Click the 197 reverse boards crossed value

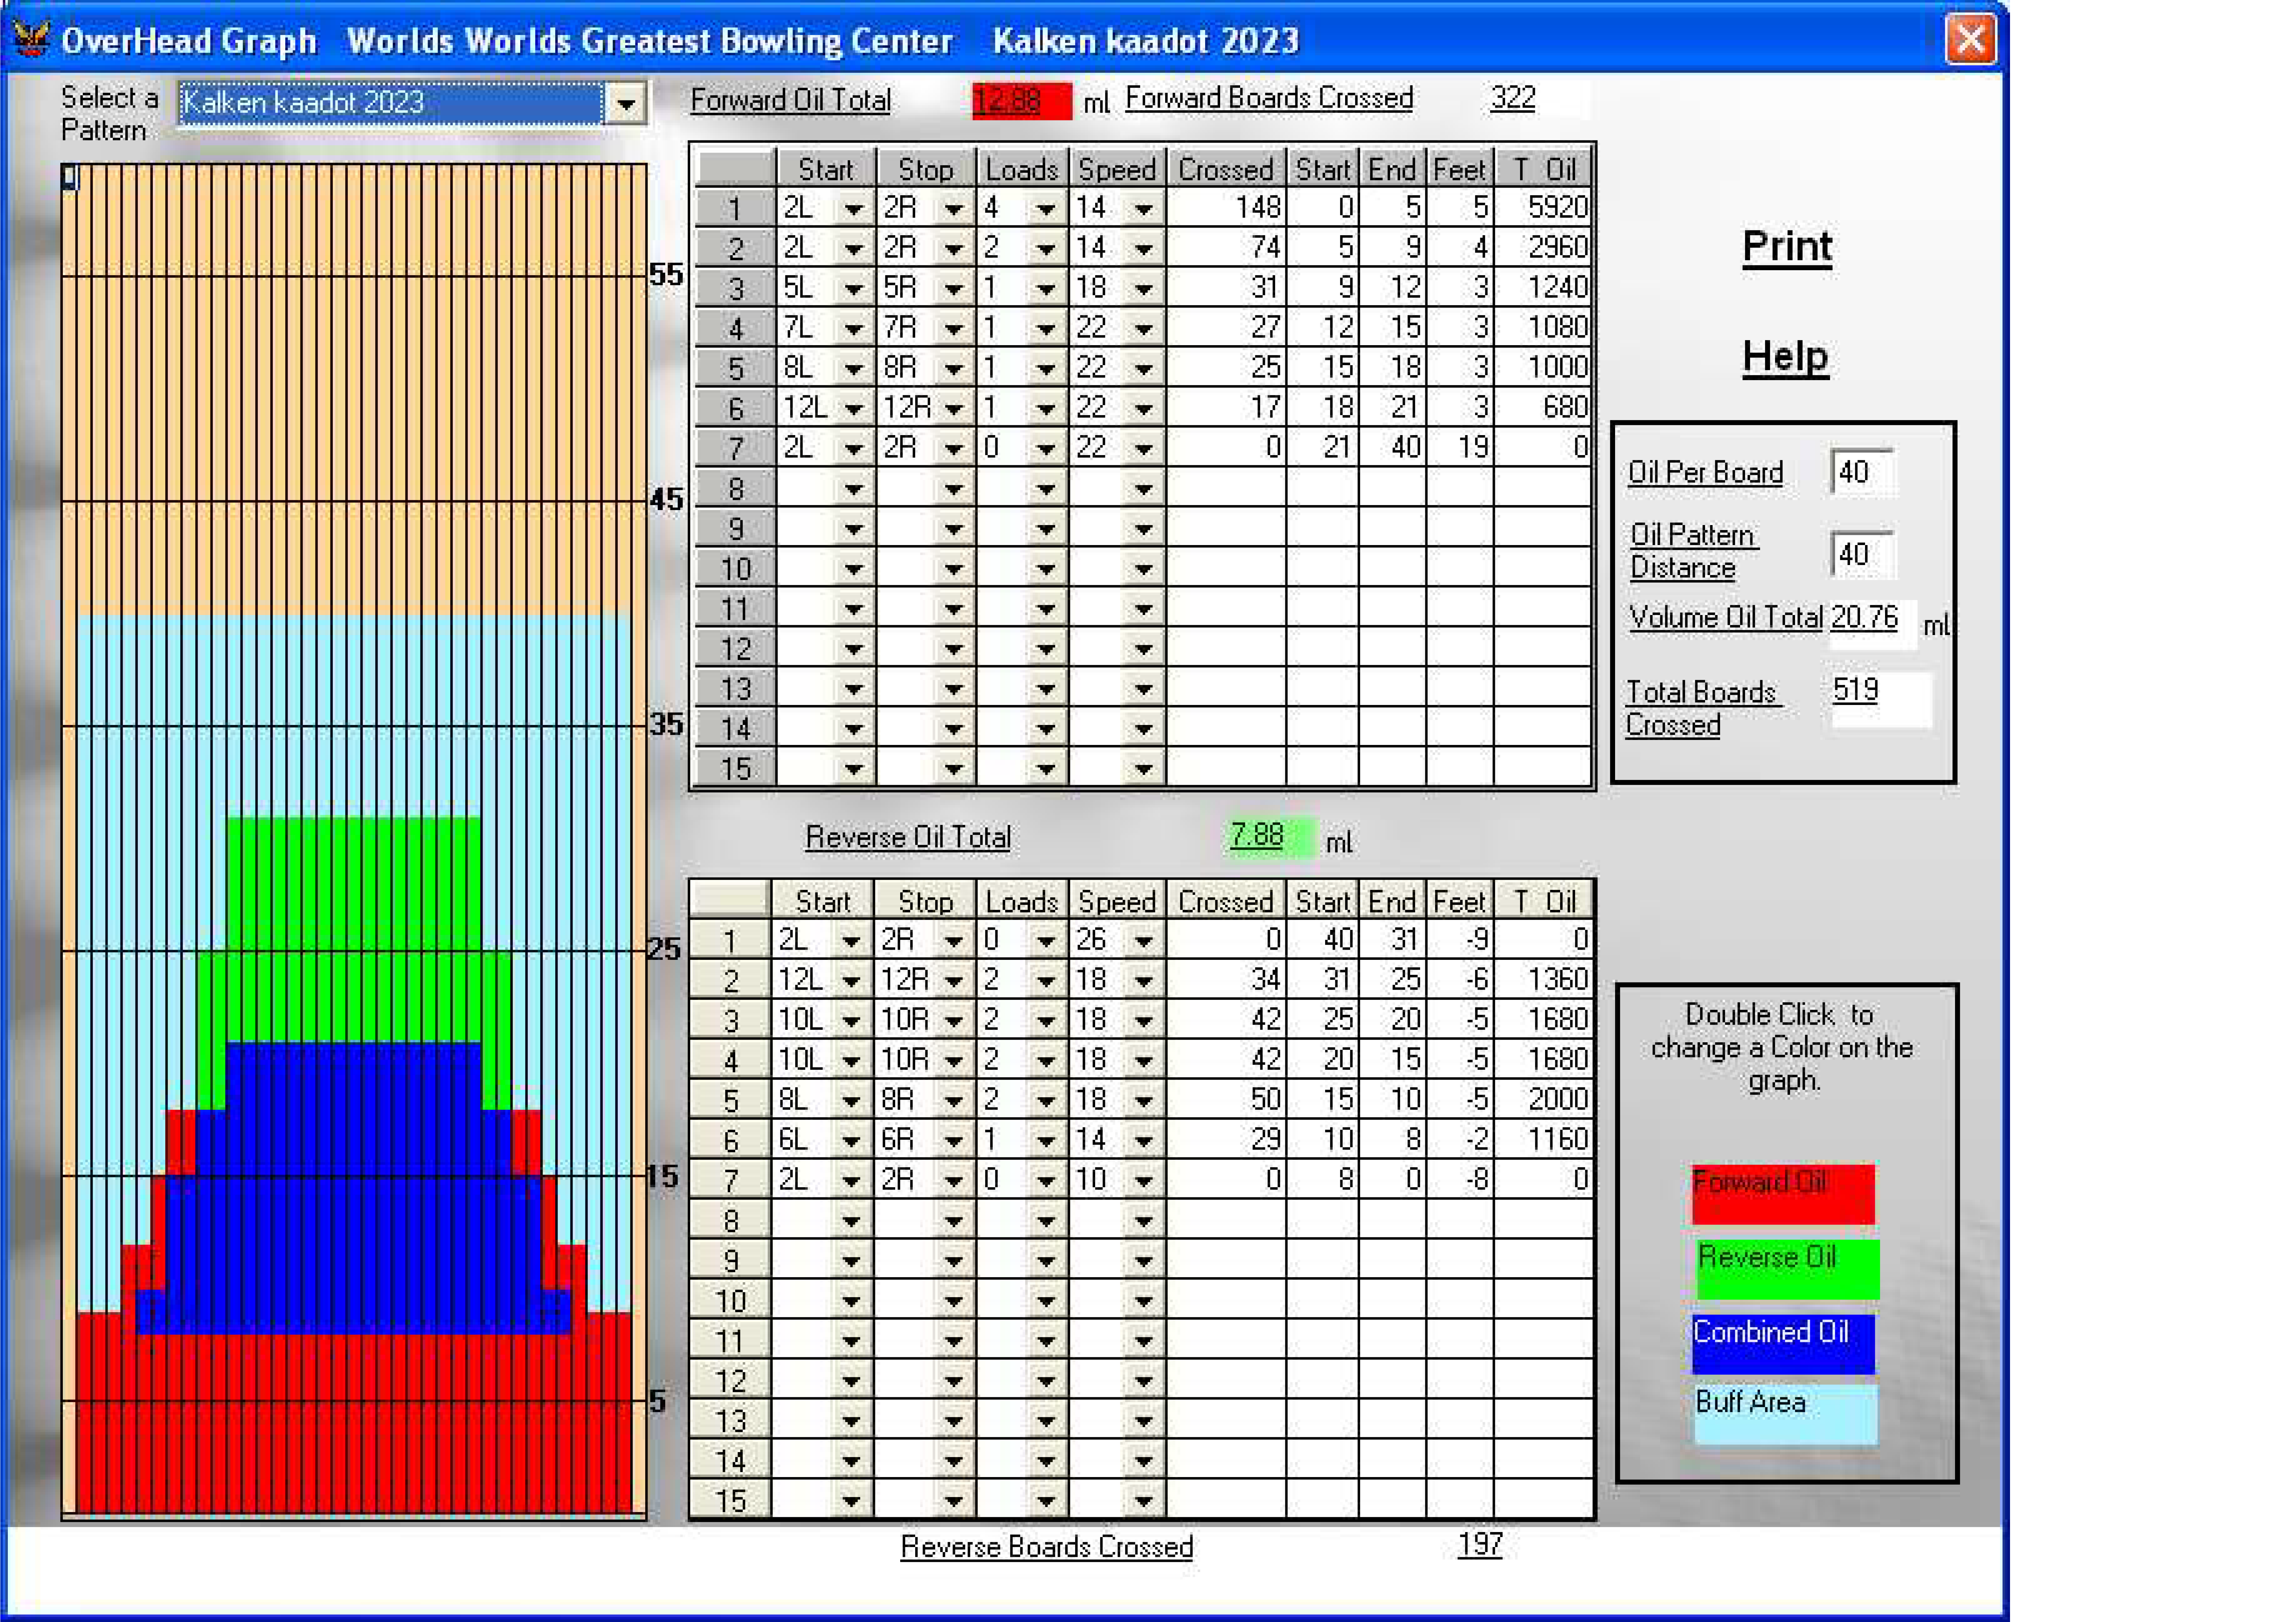pos(1480,1545)
